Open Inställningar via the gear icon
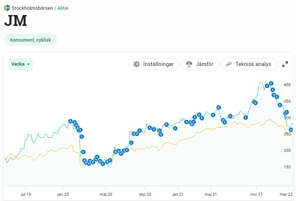The height and width of the screenshot is (201, 296). tap(137, 64)
